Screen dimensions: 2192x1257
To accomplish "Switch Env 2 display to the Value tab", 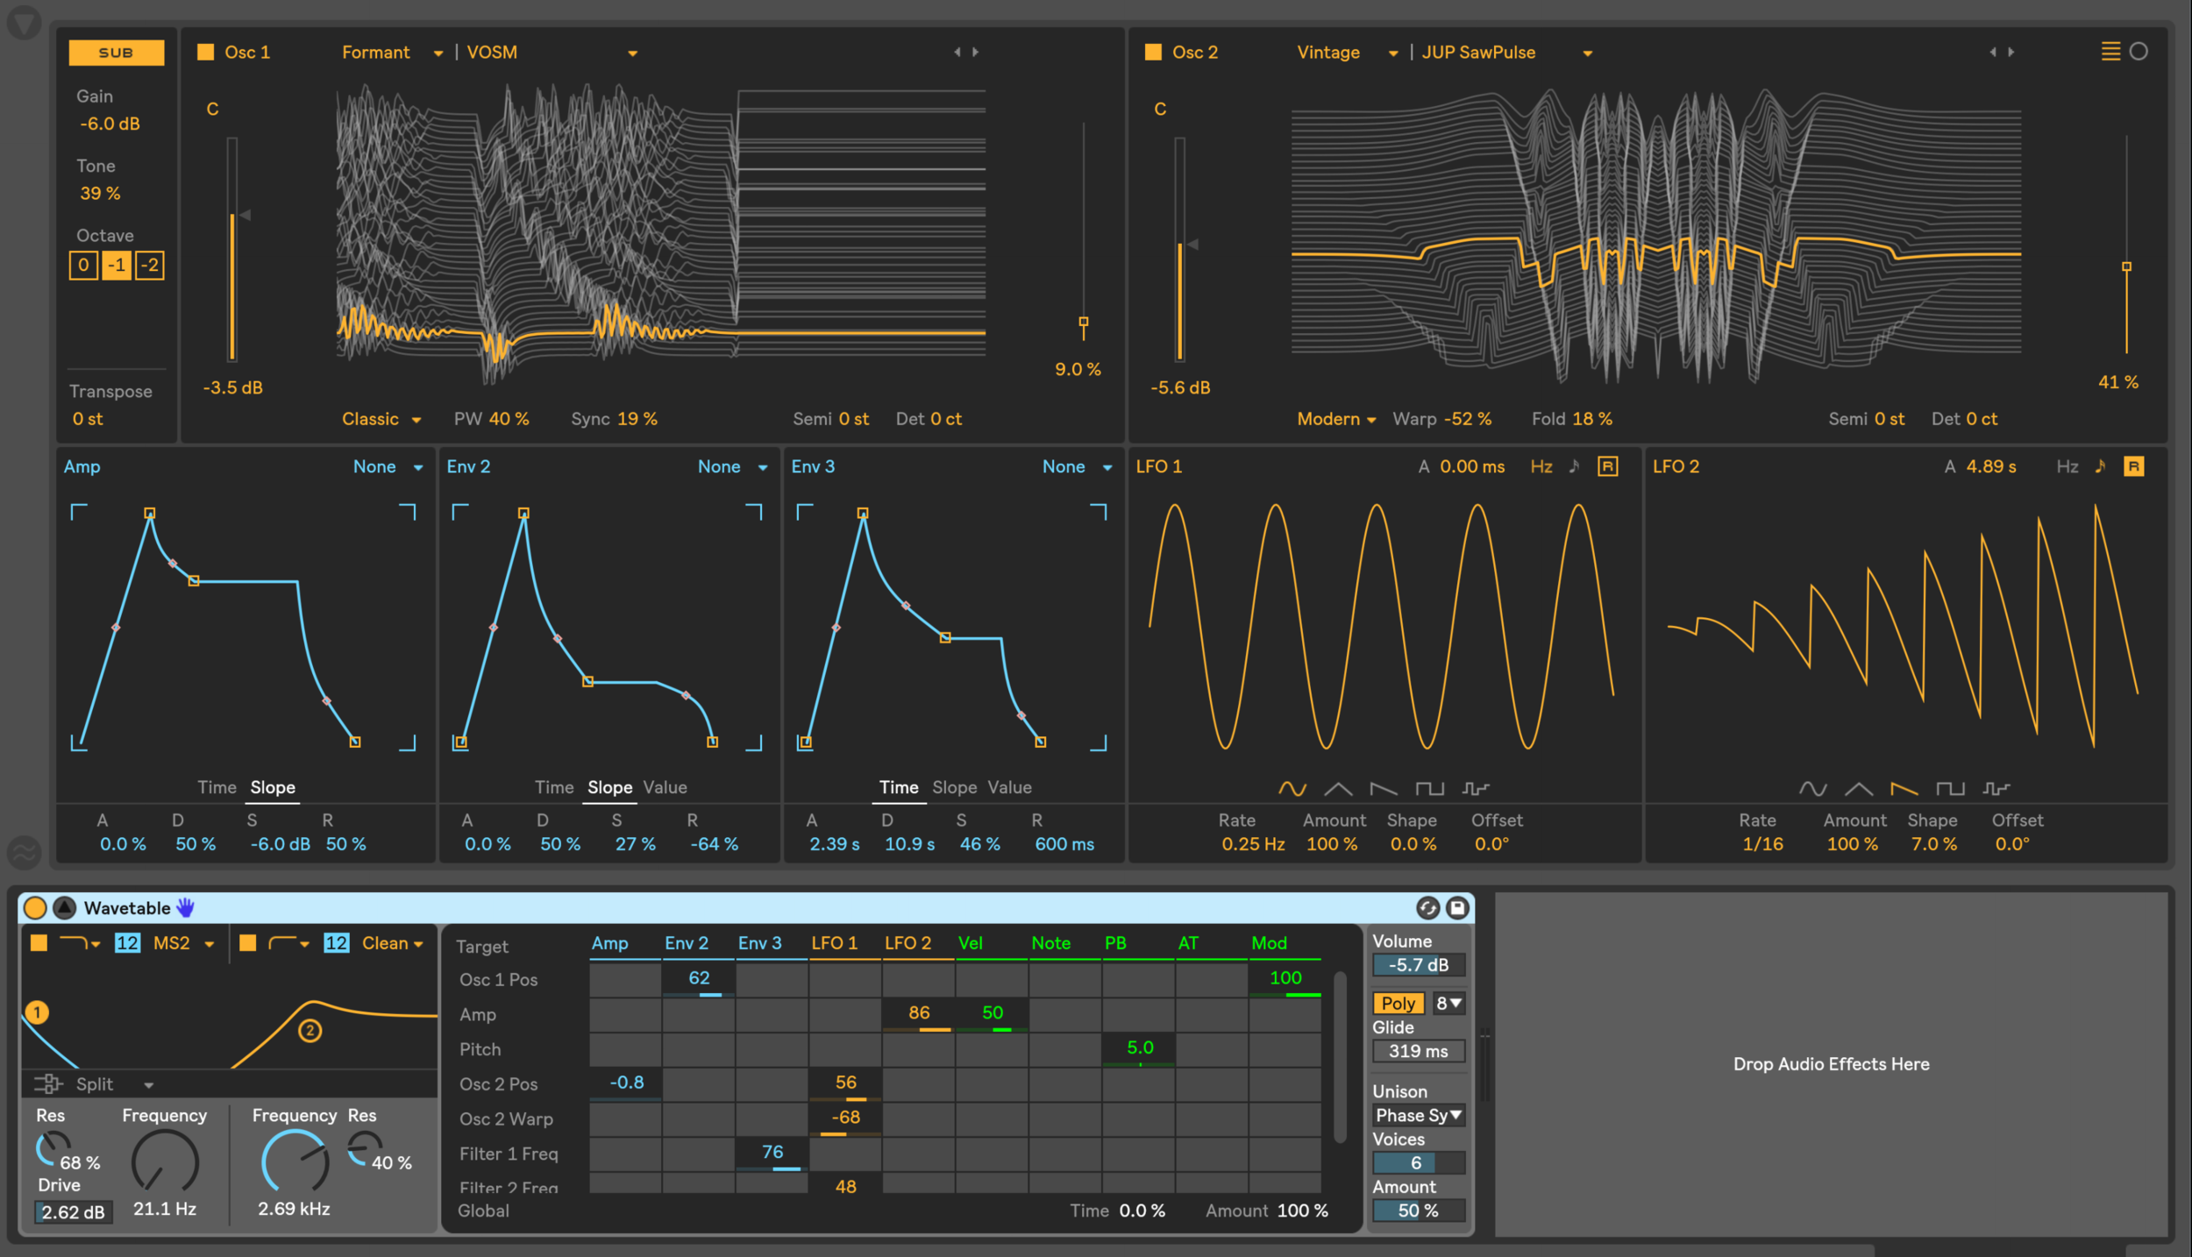I will point(665,787).
